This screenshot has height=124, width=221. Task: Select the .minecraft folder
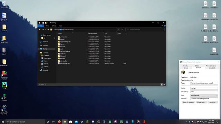tap(63, 37)
